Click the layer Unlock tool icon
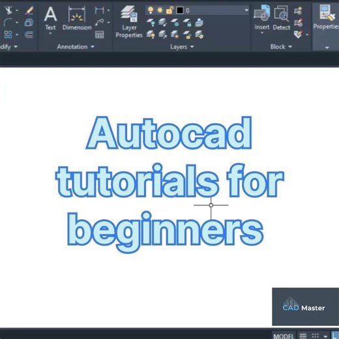Image resolution: width=339 pixels, height=339 pixels. tap(187, 35)
